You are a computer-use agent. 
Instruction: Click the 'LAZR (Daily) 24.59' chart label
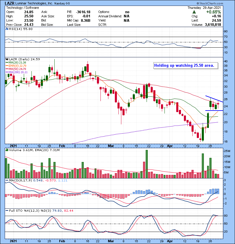pos(24,59)
